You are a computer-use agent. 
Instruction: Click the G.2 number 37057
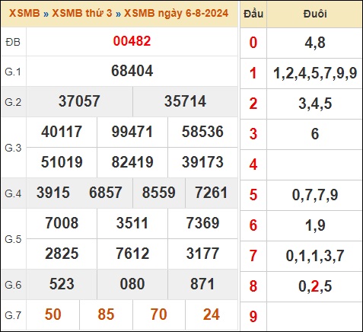(79, 101)
